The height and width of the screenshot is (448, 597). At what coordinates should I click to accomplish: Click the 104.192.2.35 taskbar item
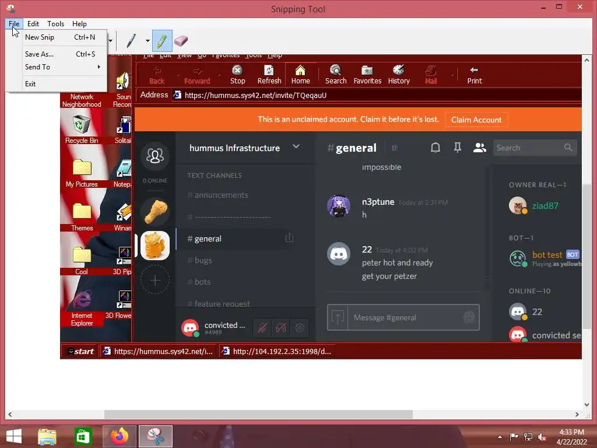click(x=277, y=351)
